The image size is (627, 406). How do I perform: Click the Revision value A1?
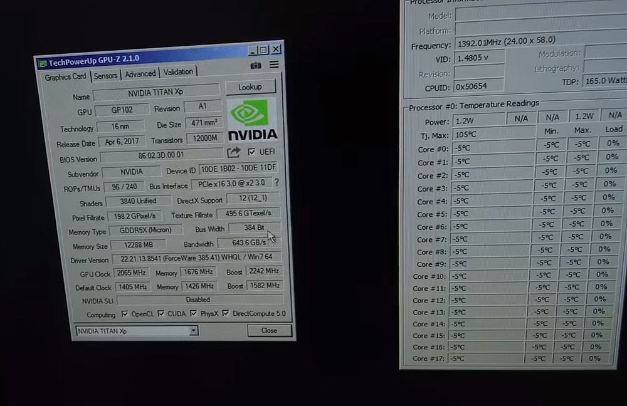coord(203,107)
